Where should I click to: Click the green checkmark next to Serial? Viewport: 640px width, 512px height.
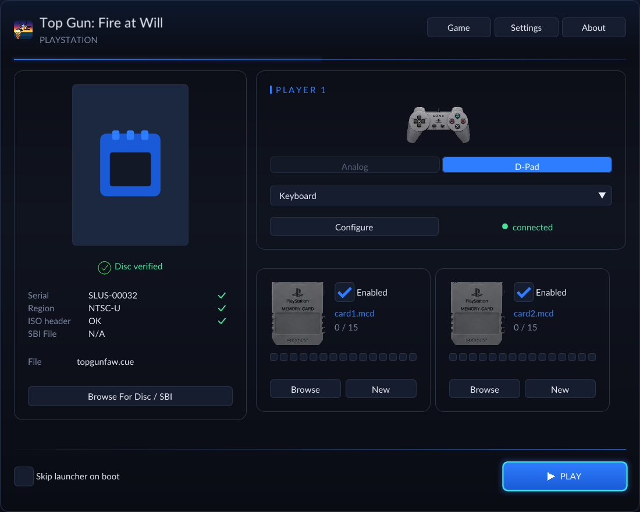click(x=222, y=295)
